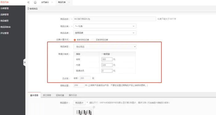Remove the product image via its corner delete icon
Viewport: 216px width, 115px height.
[94, 107]
